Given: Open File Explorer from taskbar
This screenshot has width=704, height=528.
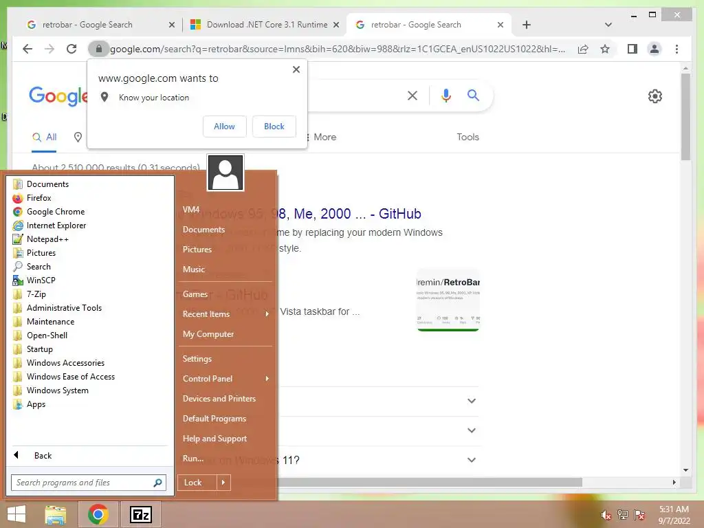Looking at the screenshot, I should tap(56, 514).
